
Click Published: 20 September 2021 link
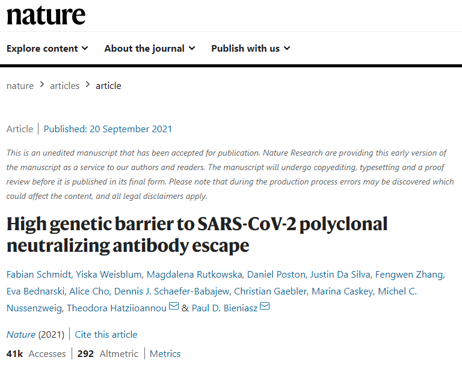(108, 129)
